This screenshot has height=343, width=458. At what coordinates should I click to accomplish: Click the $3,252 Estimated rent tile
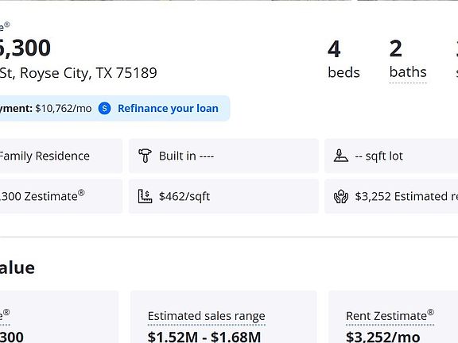(x=391, y=196)
